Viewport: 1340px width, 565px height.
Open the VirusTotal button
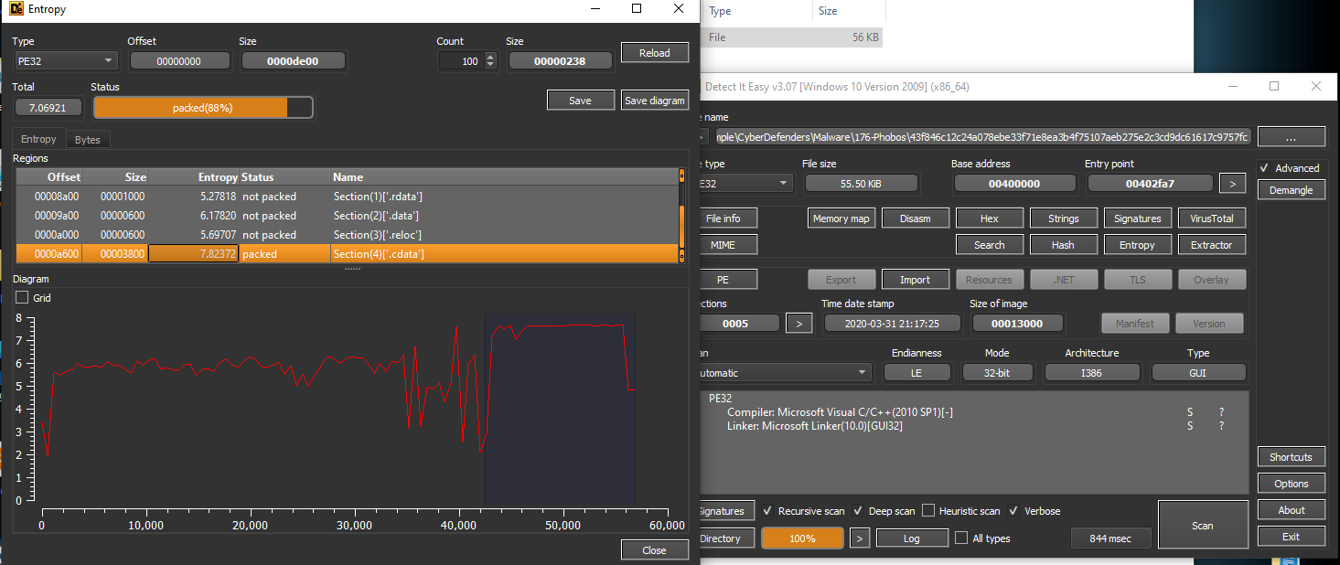click(x=1211, y=219)
